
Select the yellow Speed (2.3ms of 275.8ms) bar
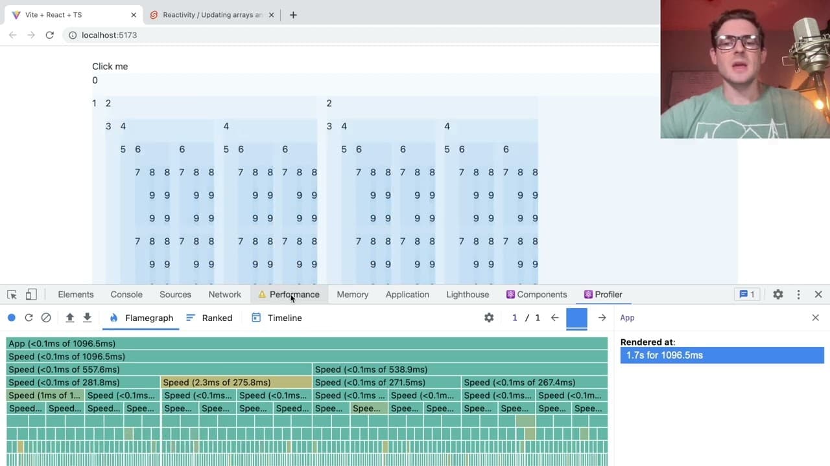237,383
